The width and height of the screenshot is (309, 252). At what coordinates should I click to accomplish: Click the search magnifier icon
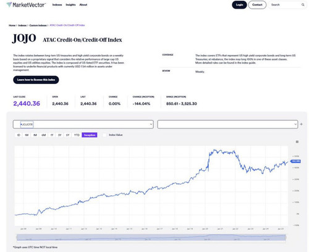pos(303,5)
